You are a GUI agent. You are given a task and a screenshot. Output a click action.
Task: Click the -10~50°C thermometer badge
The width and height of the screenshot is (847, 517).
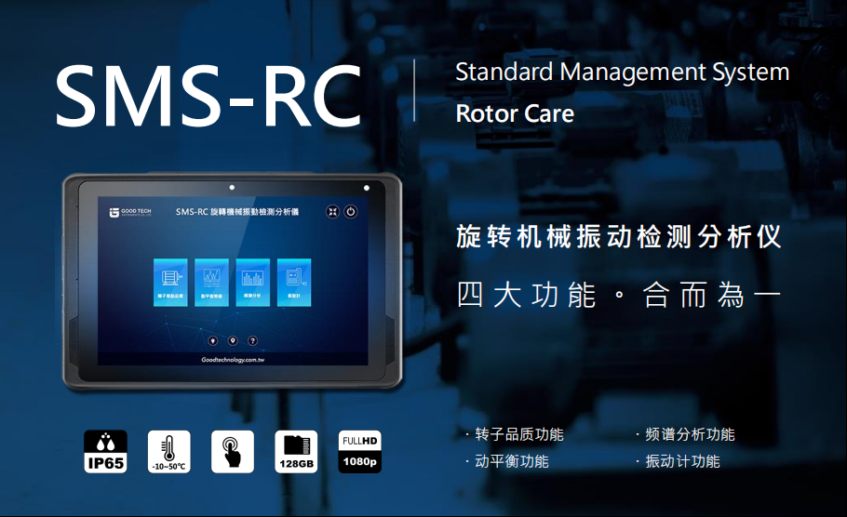169,452
